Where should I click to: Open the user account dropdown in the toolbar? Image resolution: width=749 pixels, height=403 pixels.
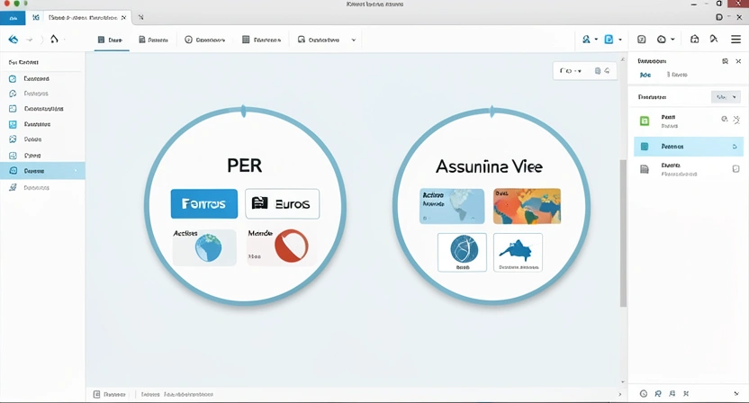pyautogui.click(x=590, y=40)
